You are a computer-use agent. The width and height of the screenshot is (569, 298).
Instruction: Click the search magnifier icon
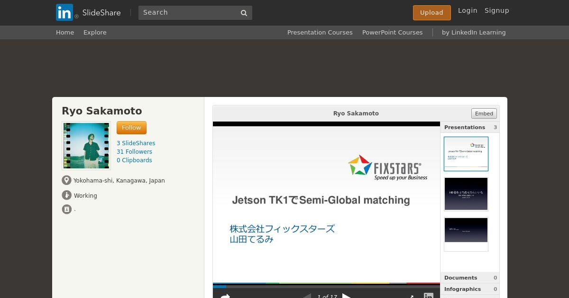pos(244,13)
